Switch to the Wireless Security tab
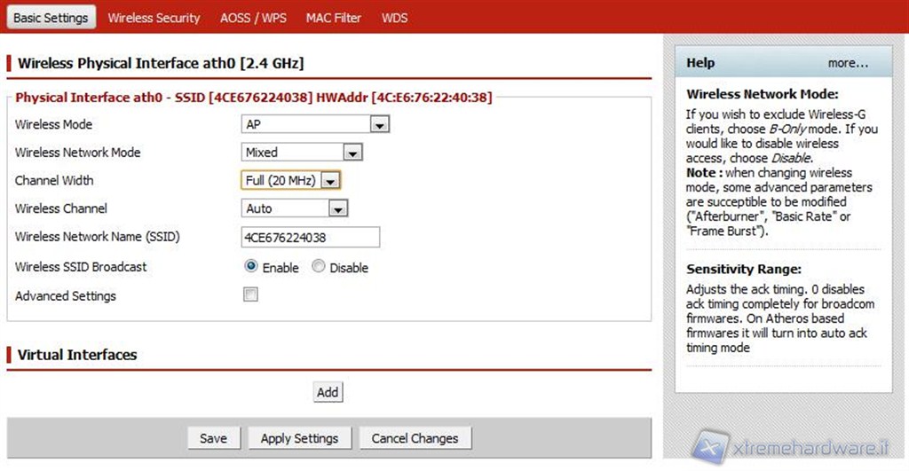 pos(154,18)
